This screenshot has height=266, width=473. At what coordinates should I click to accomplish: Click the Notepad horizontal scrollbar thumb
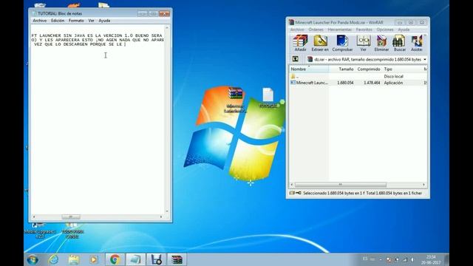click(x=71, y=216)
